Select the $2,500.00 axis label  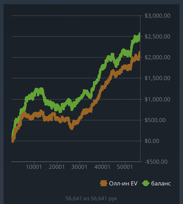(x=157, y=36)
